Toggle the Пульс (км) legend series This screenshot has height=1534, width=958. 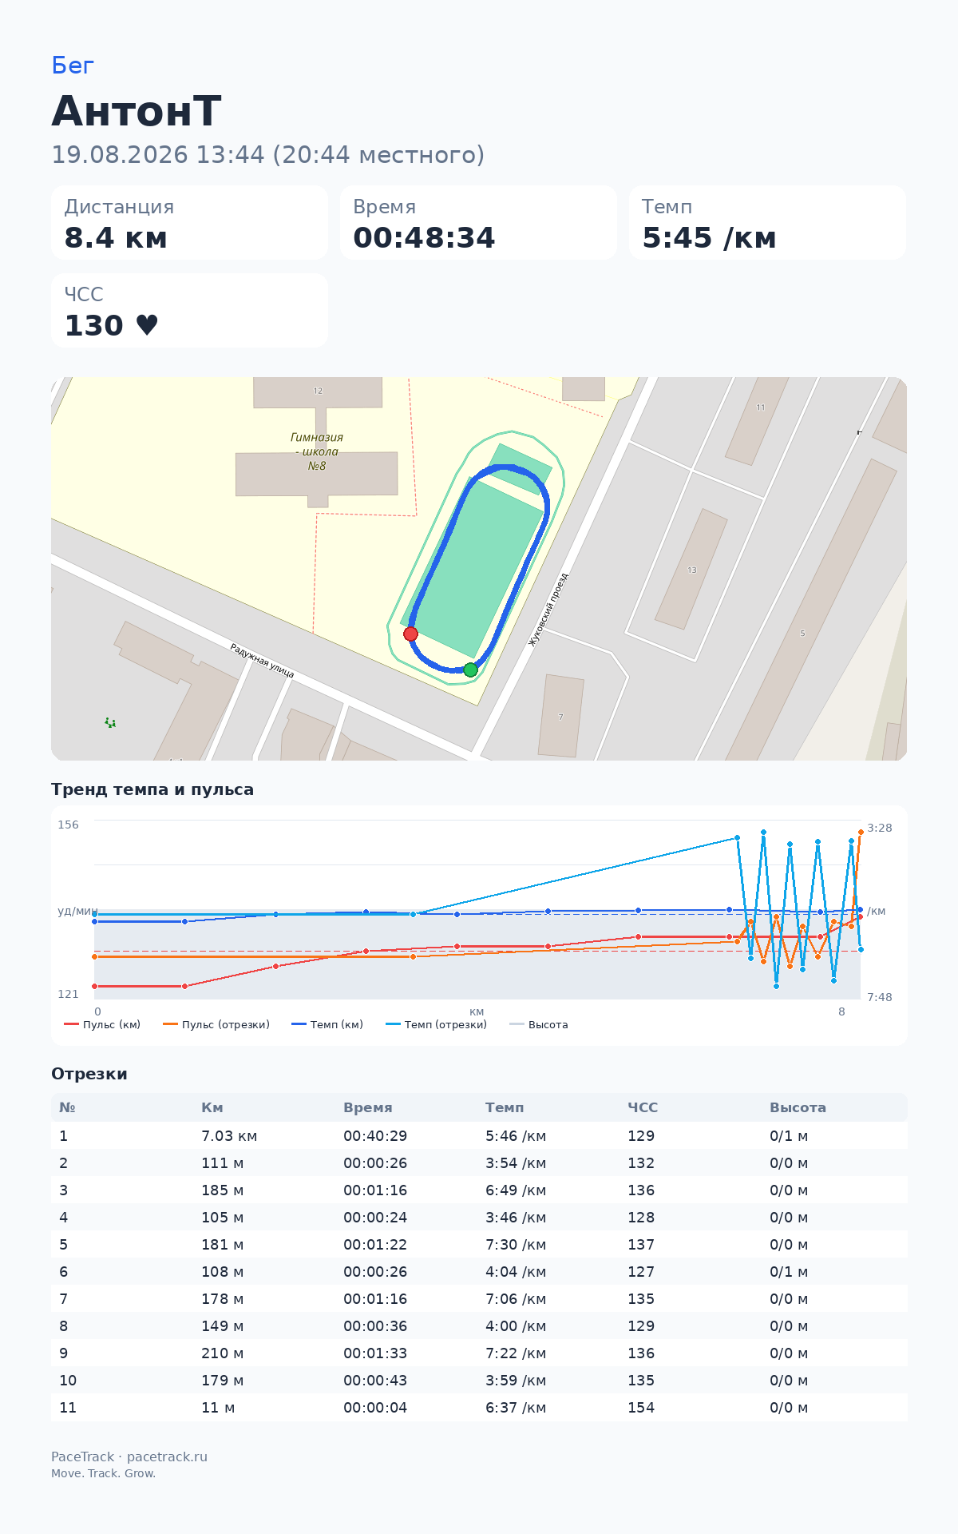102,1024
